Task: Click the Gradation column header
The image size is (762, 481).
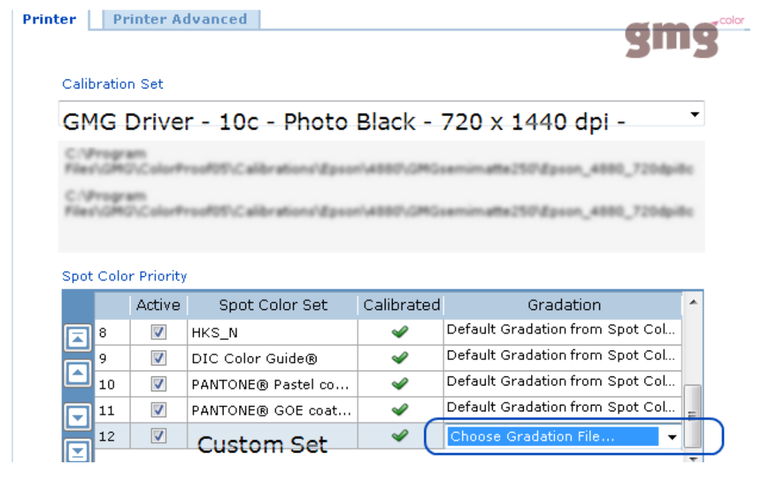Action: click(x=564, y=305)
